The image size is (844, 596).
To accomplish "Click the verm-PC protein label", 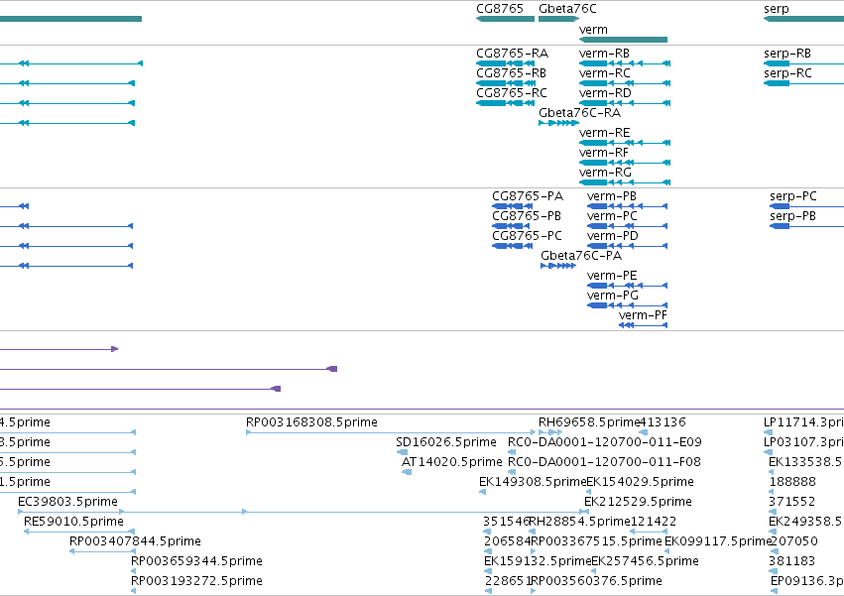I will 612,216.
